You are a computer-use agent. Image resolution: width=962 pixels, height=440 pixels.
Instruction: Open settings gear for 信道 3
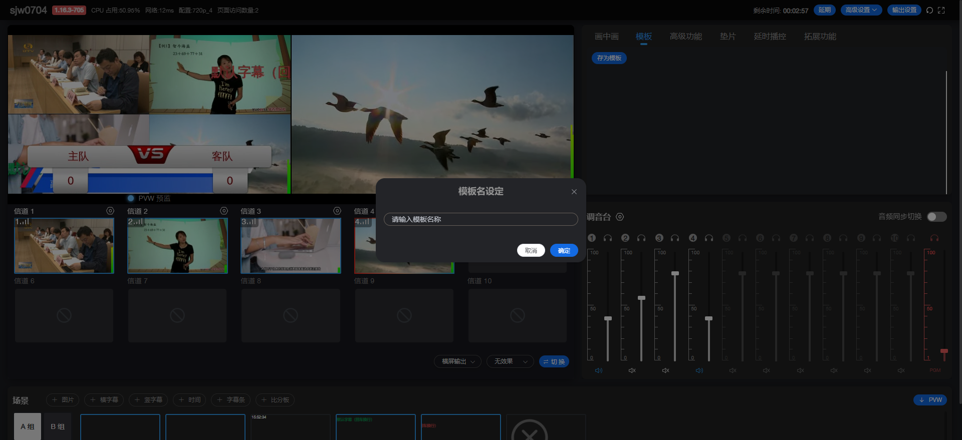tap(337, 211)
